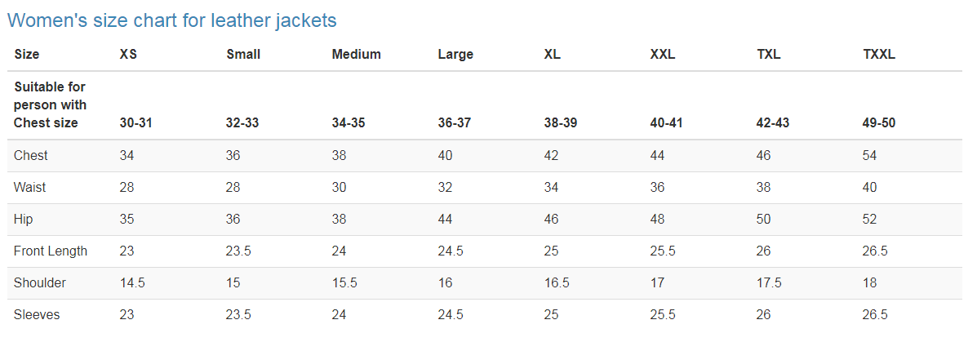Click the "Women's size chart for leather jackets" heading
Viewport: 977px width, 351px height.
[x=171, y=20]
